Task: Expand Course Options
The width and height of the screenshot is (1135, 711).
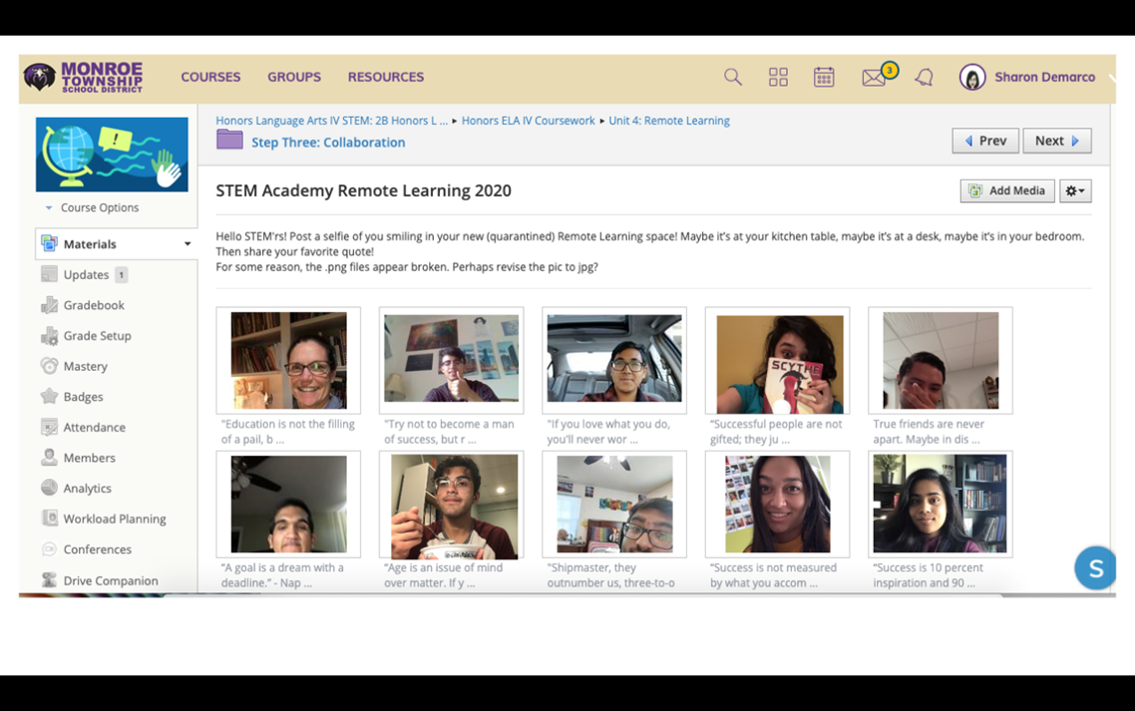Action: 92,207
